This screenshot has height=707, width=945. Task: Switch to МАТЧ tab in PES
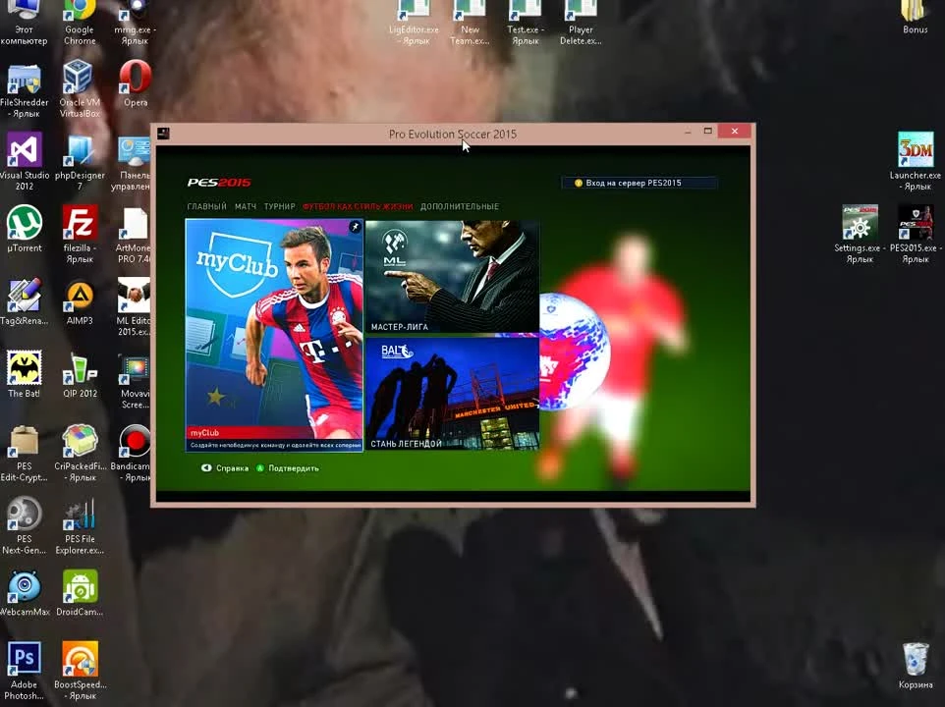[246, 206]
